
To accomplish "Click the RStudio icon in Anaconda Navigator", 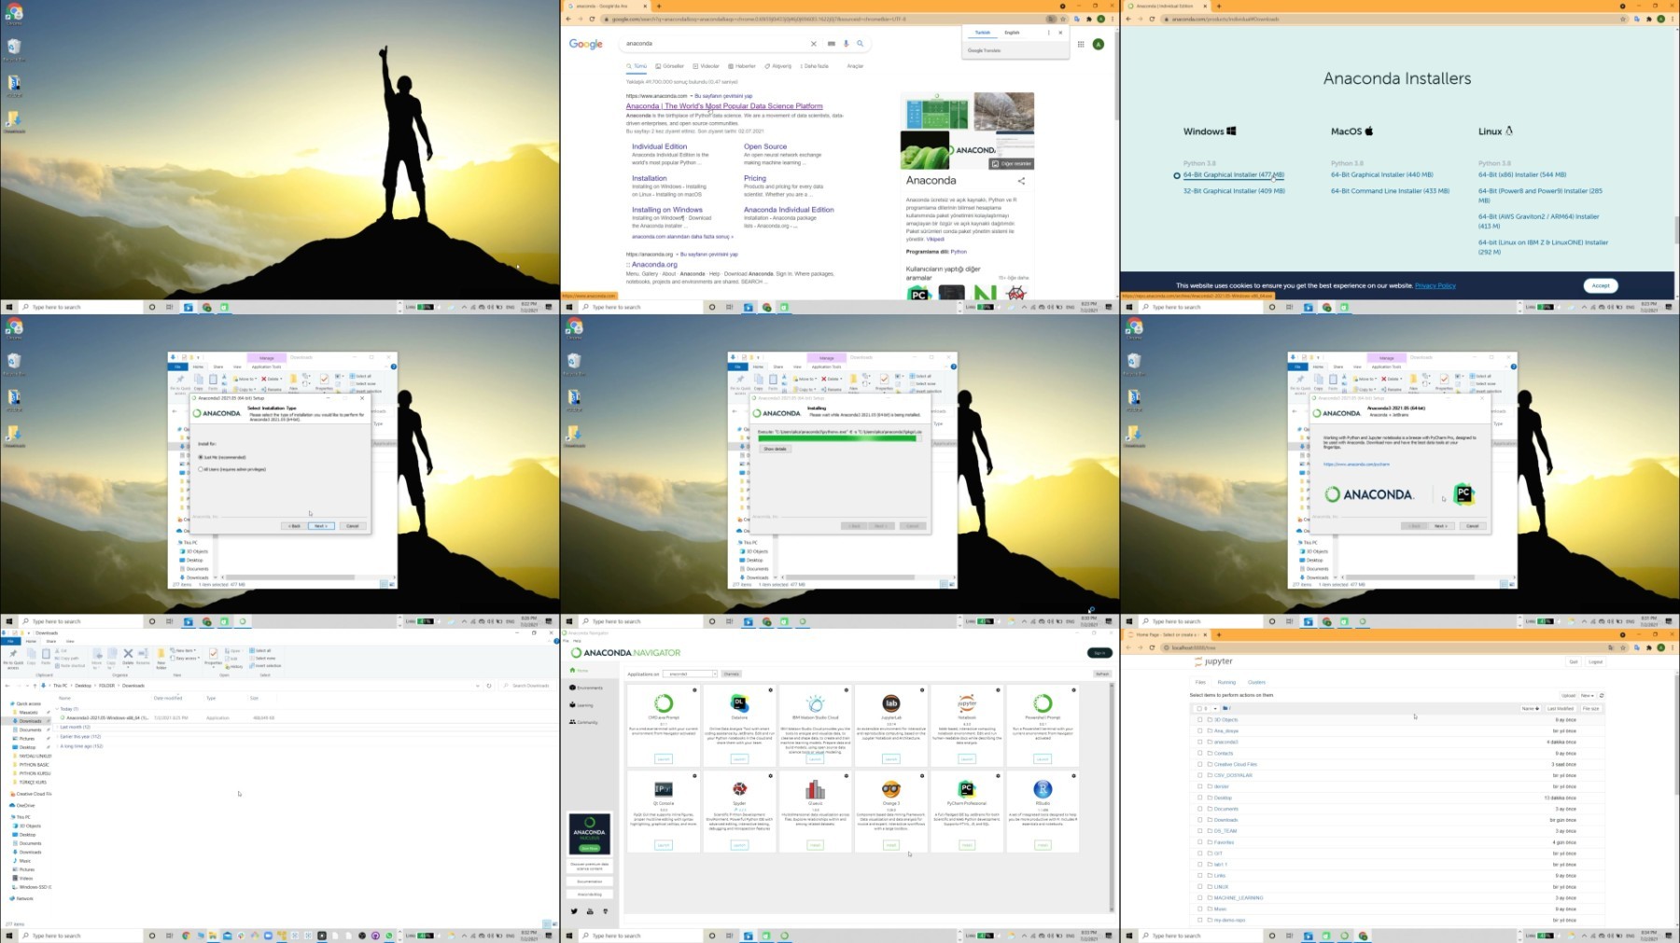I will [x=1043, y=789].
